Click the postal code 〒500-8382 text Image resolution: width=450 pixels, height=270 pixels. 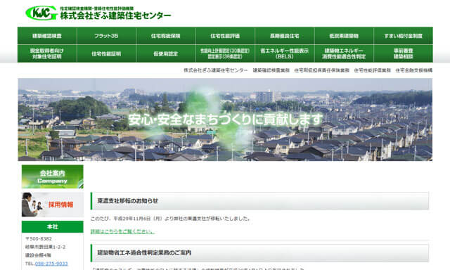(x=39, y=239)
